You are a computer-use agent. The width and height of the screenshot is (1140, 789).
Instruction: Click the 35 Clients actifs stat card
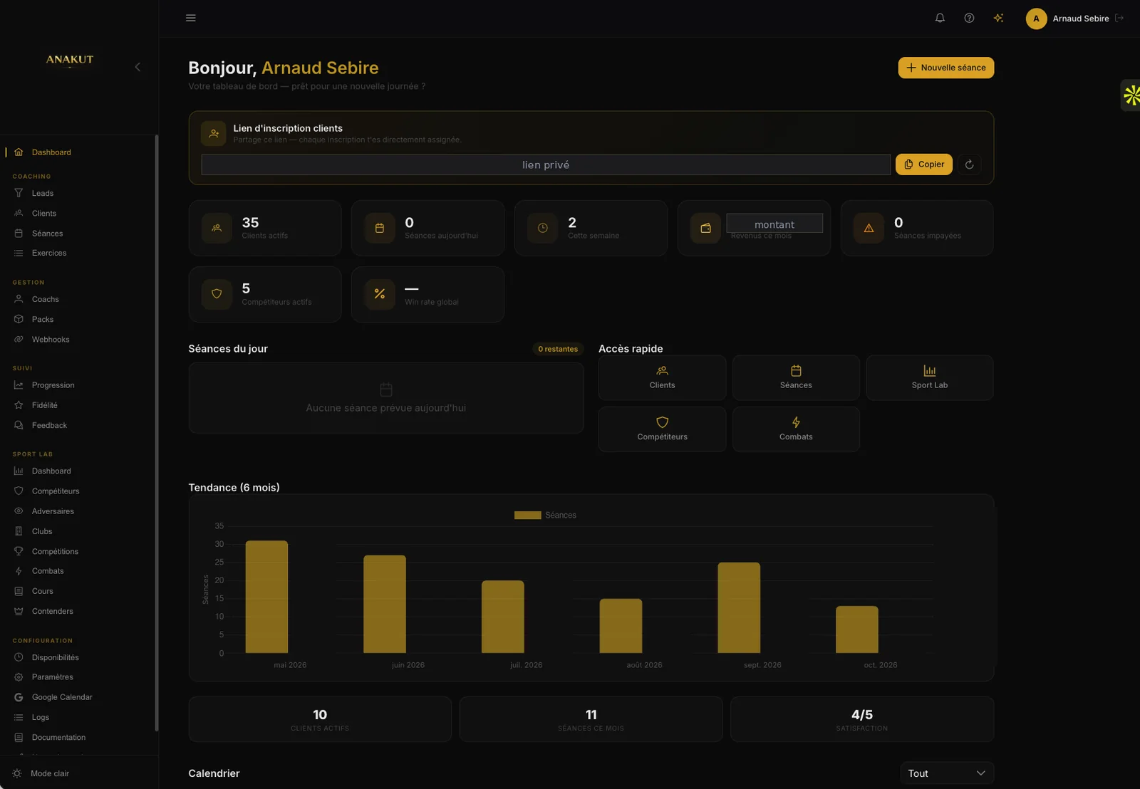click(265, 228)
